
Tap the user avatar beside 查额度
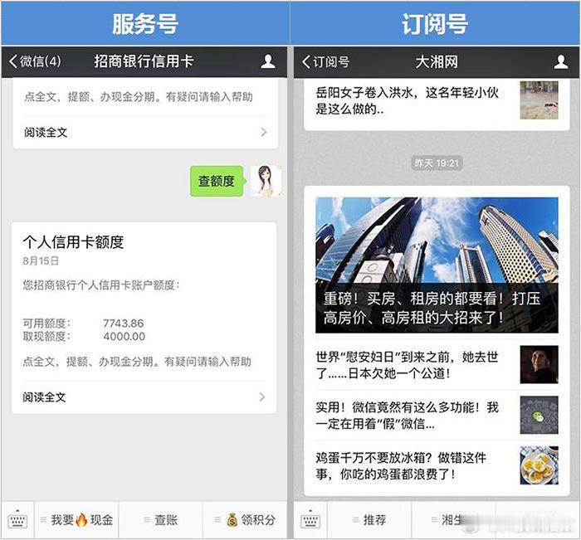point(266,181)
